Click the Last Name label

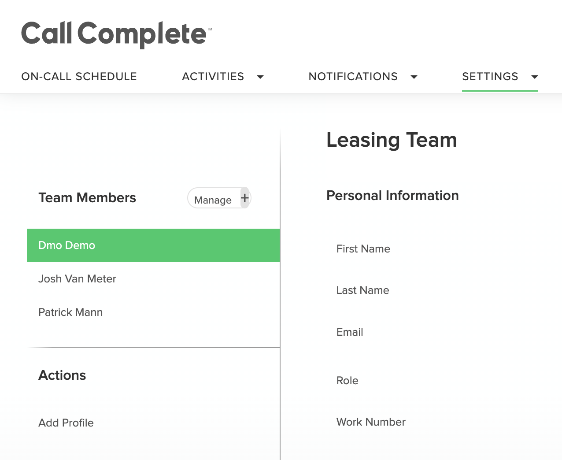[363, 290]
